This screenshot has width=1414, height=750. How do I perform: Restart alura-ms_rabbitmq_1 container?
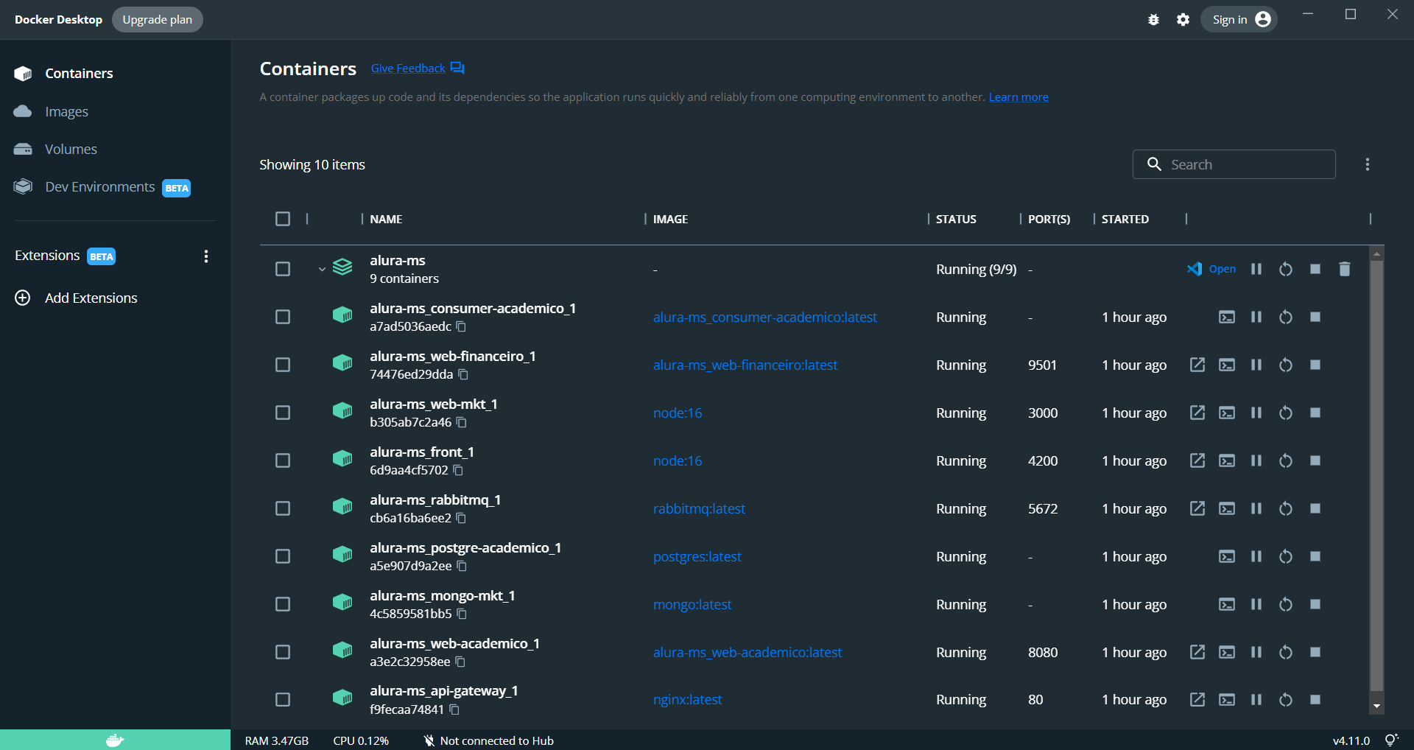pos(1286,508)
